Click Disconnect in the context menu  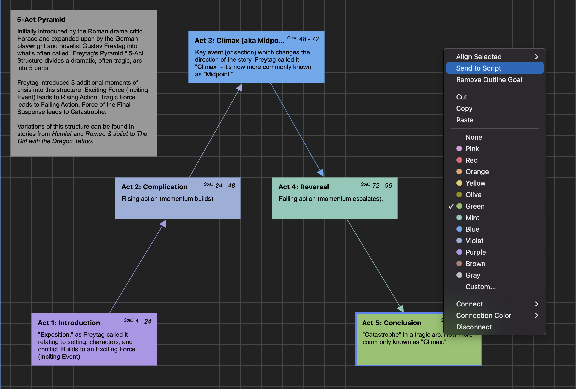point(474,327)
